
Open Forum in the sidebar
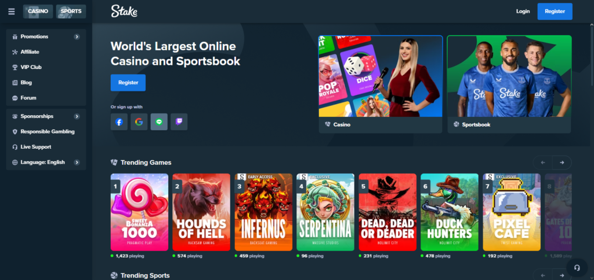point(46,98)
